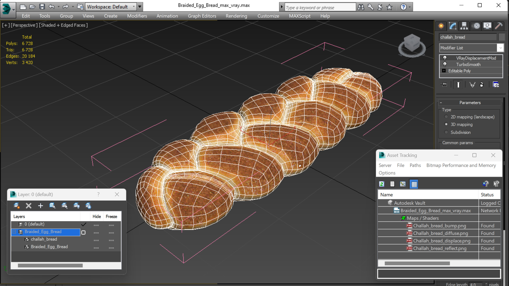Open quick access toolbar customize arrow

tap(140, 7)
